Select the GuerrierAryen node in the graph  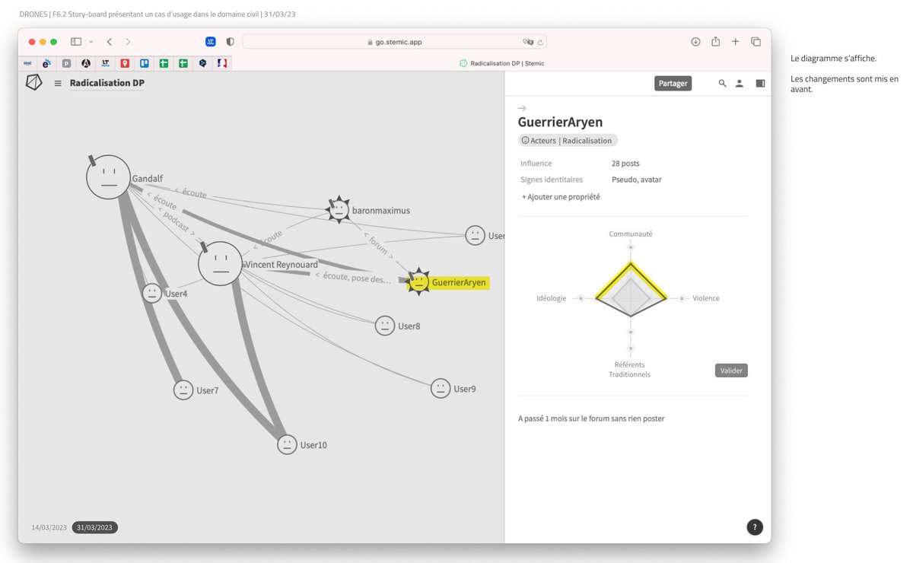pos(418,281)
